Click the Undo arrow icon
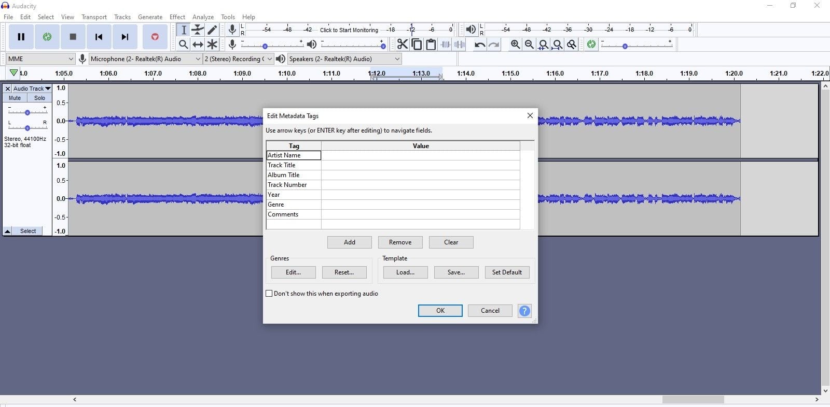Viewport: 830px width, 407px height. [x=479, y=45]
